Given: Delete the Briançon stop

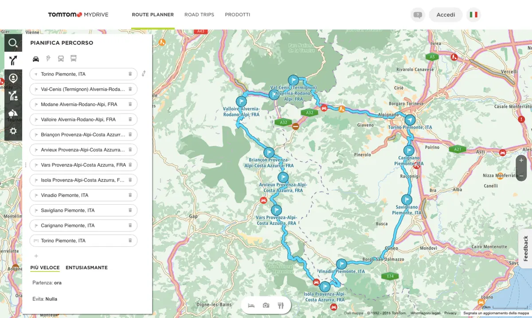Looking at the screenshot, I should pyautogui.click(x=130, y=135).
